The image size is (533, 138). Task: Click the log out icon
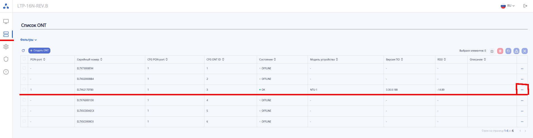tap(525, 6)
